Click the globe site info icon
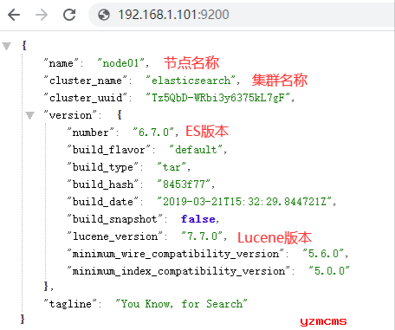This screenshot has width=395, height=330. [x=104, y=15]
